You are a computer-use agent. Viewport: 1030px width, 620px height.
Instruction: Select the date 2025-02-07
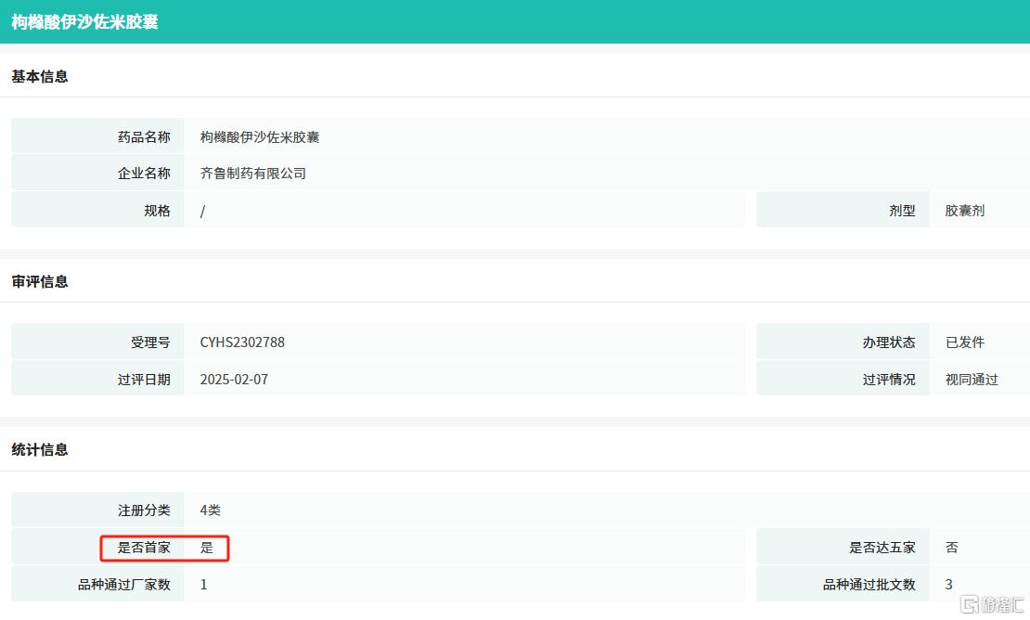[234, 379]
